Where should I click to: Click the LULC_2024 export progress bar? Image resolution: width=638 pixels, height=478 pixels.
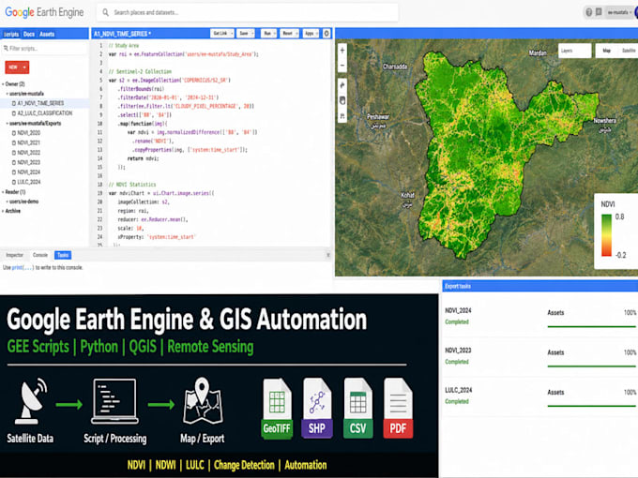(592, 406)
